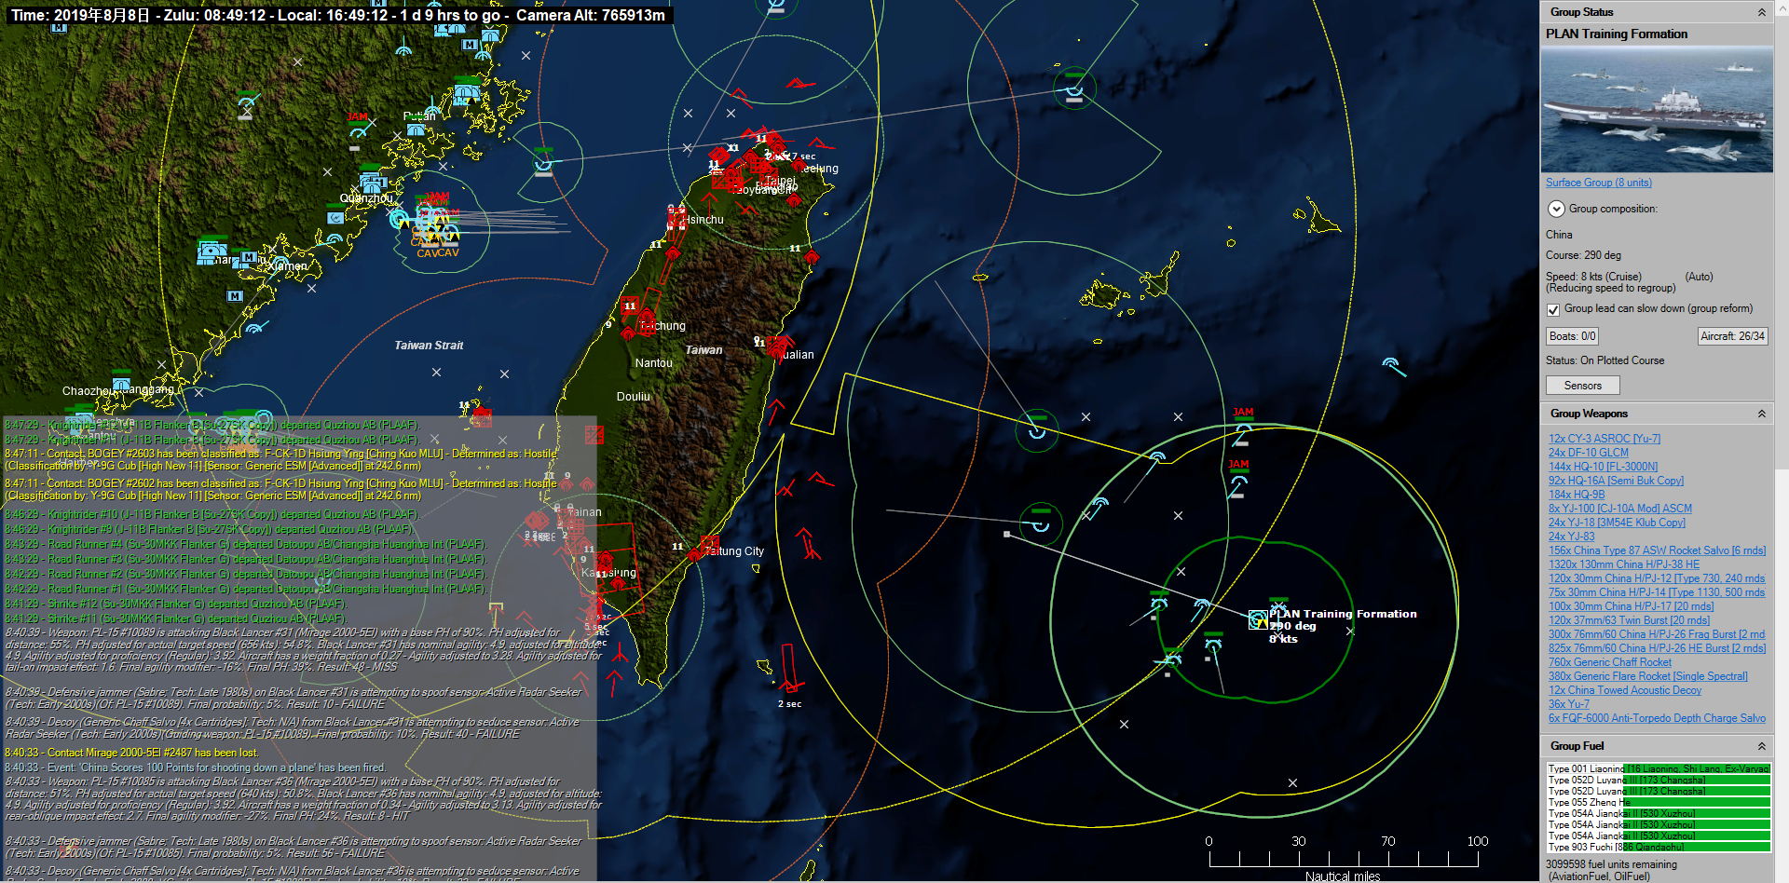1789x883 pixels.
Task: Click the time and camera altitude status bar
Action: coord(338,15)
